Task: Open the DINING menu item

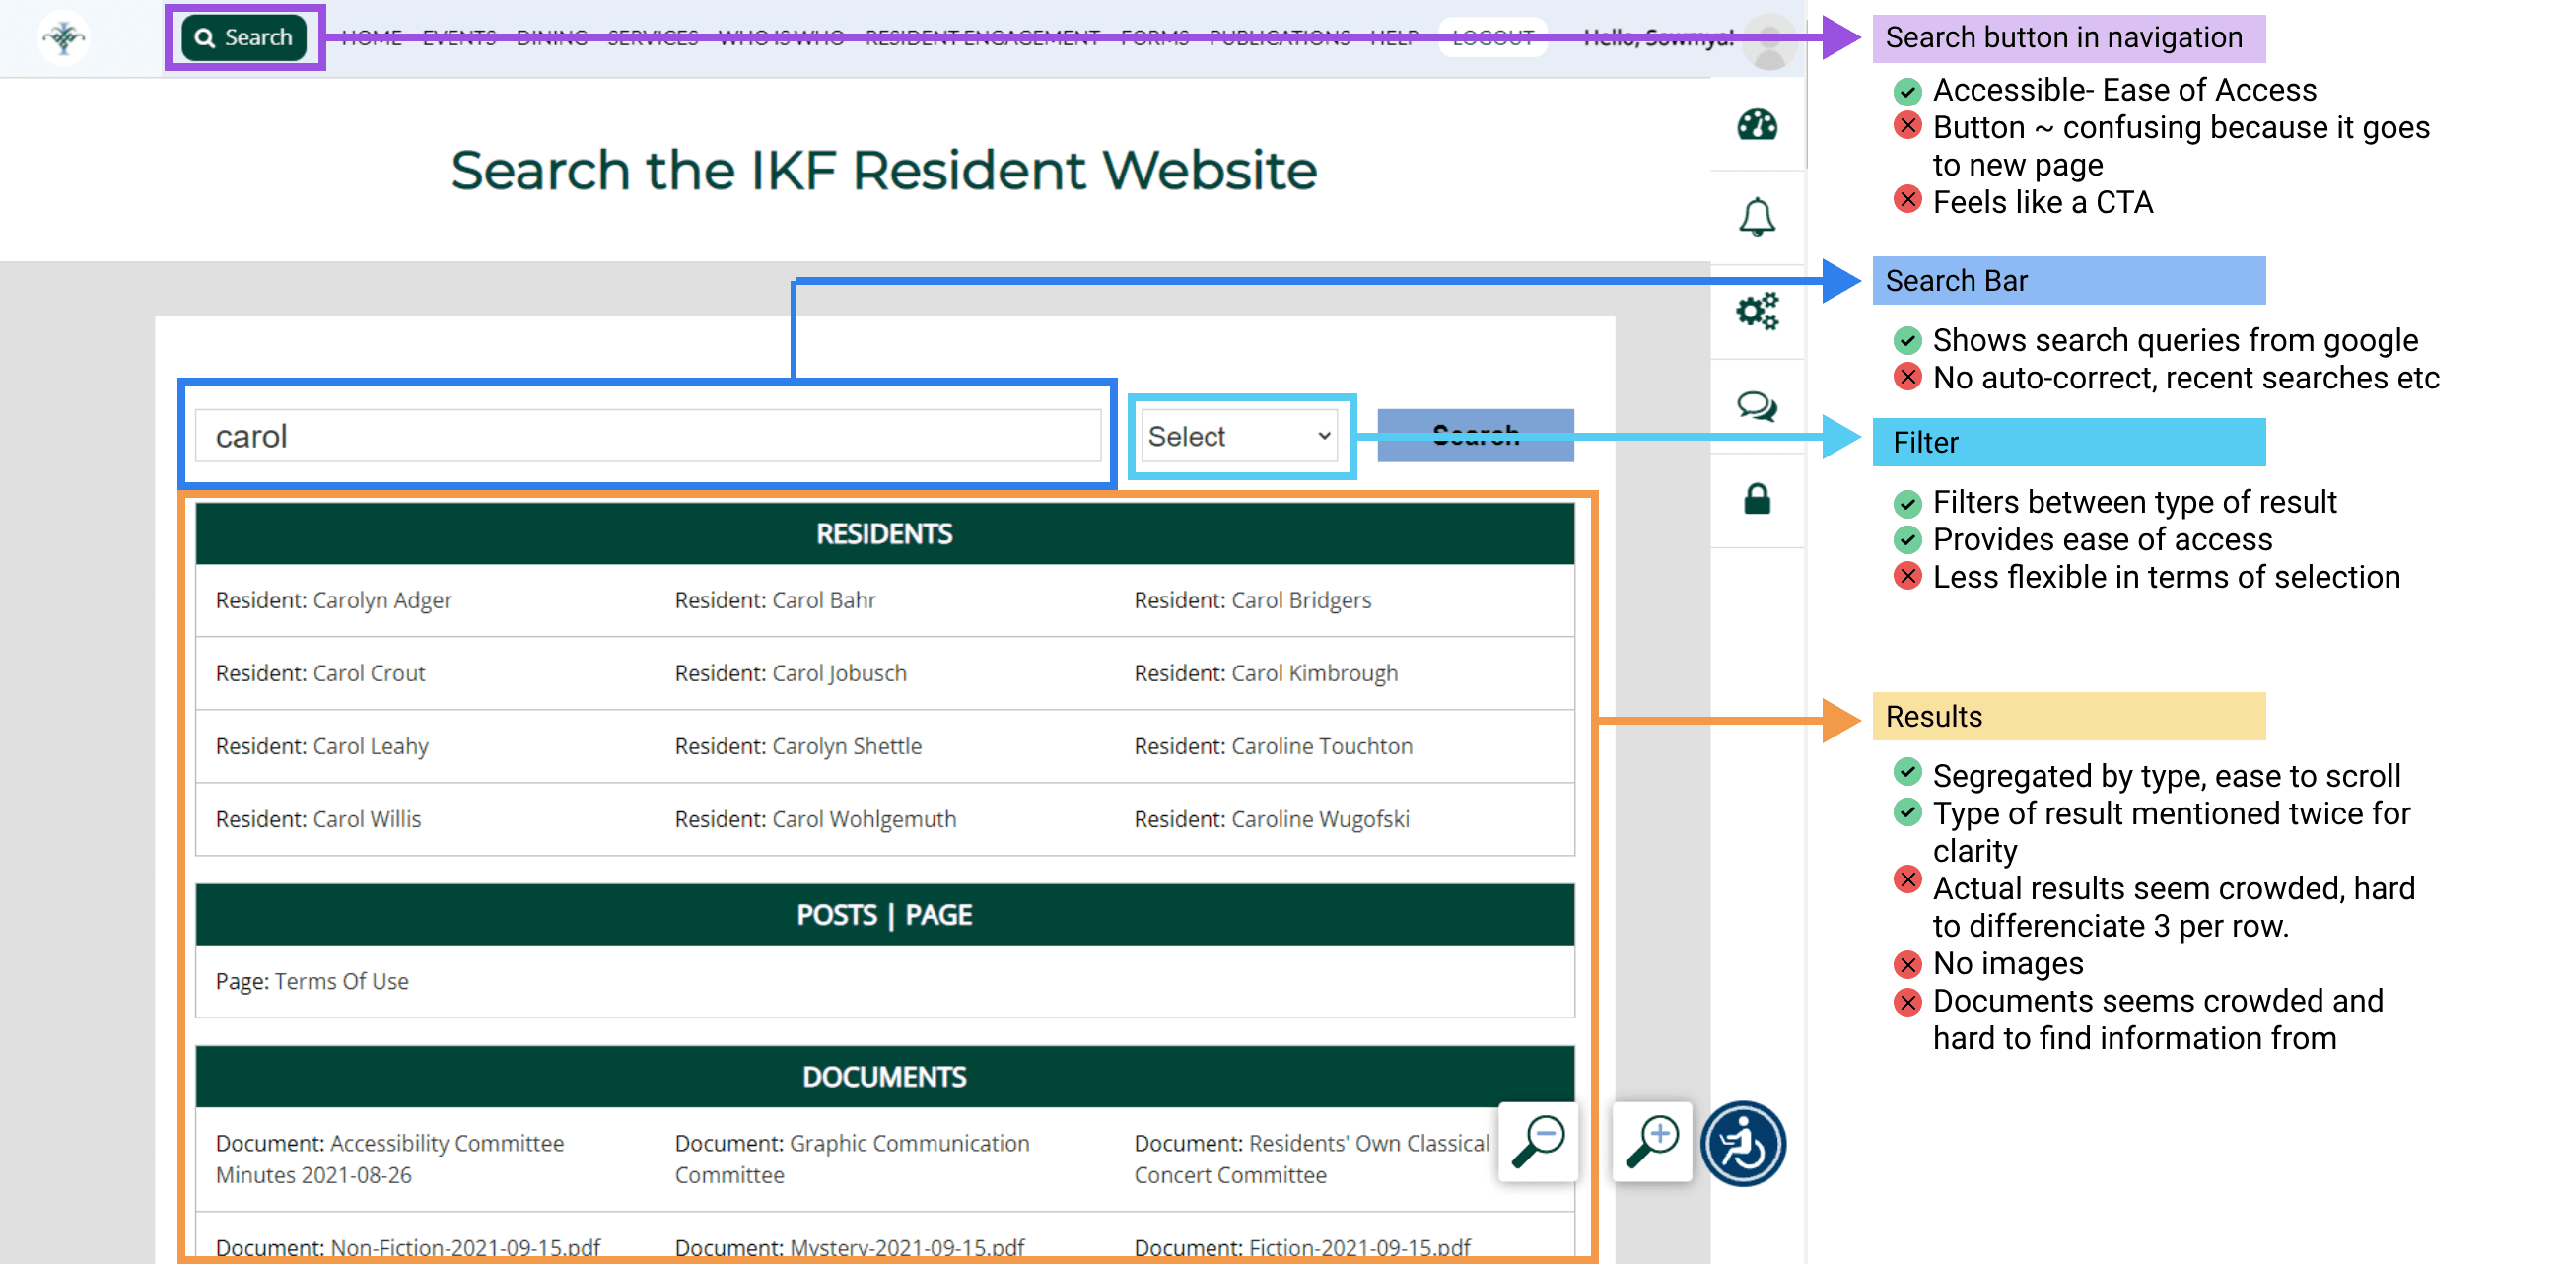Action: click(551, 37)
